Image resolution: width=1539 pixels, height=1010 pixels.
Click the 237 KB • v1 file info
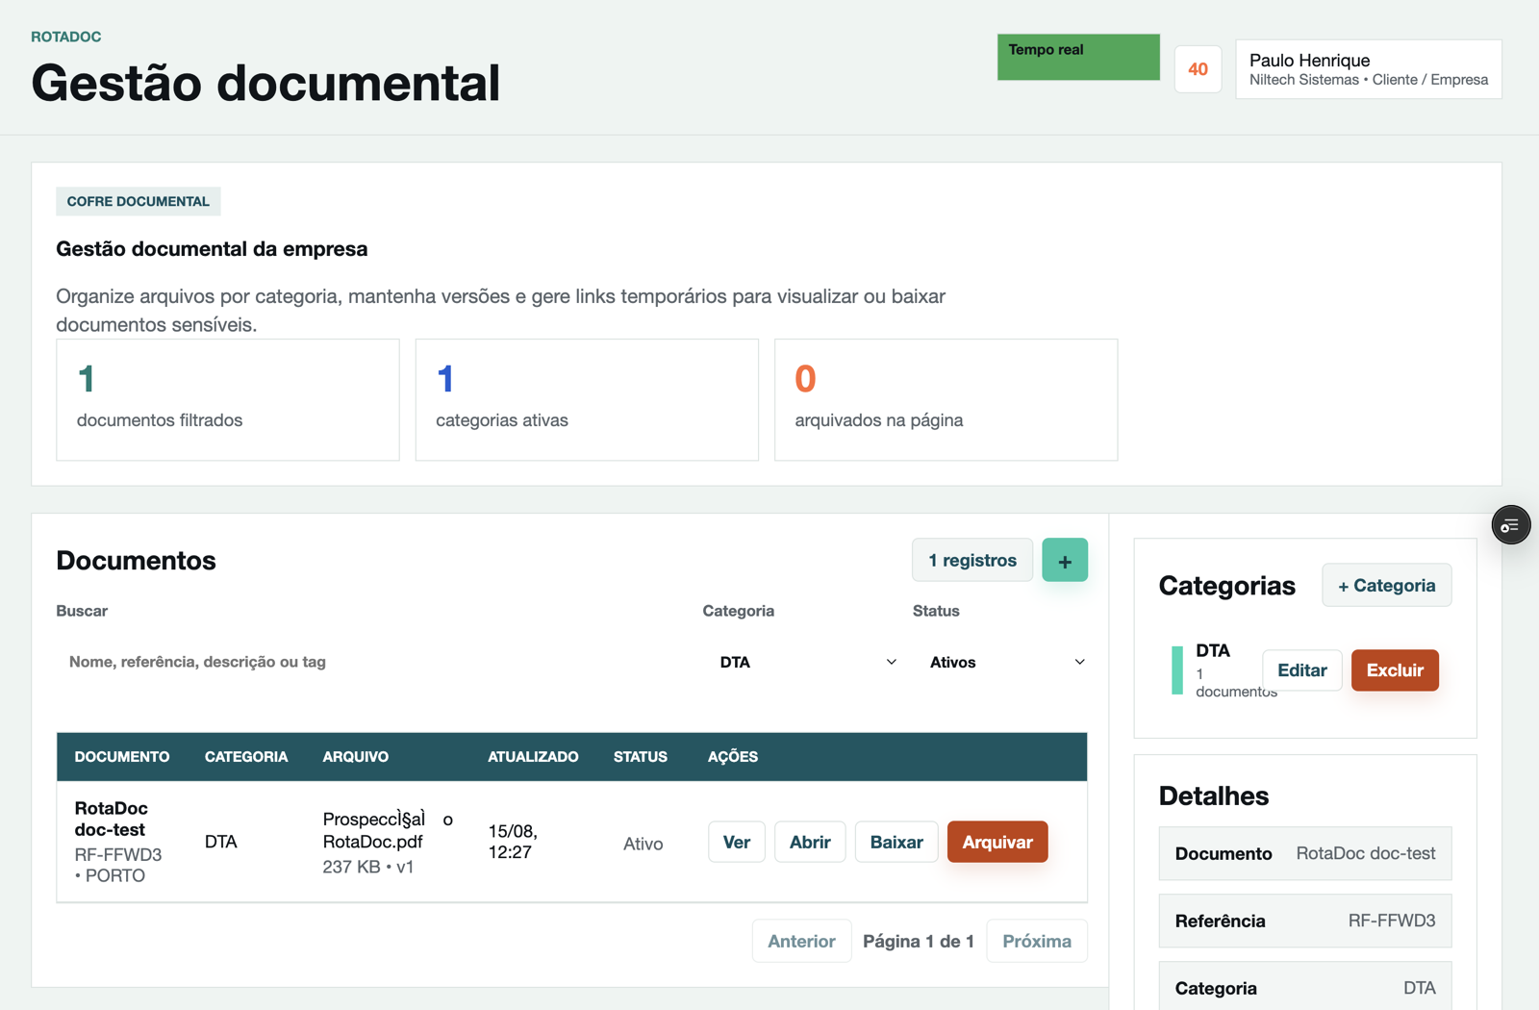[x=368, y=867]
